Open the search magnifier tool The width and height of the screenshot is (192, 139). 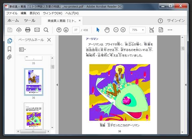tap(46, 30)
